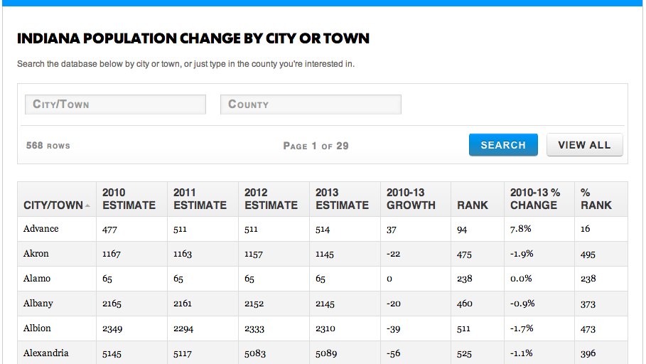Click the Indiana Population Change page heading
The width and height of the screenshot is (646, 364).
(x=193, y=38)
